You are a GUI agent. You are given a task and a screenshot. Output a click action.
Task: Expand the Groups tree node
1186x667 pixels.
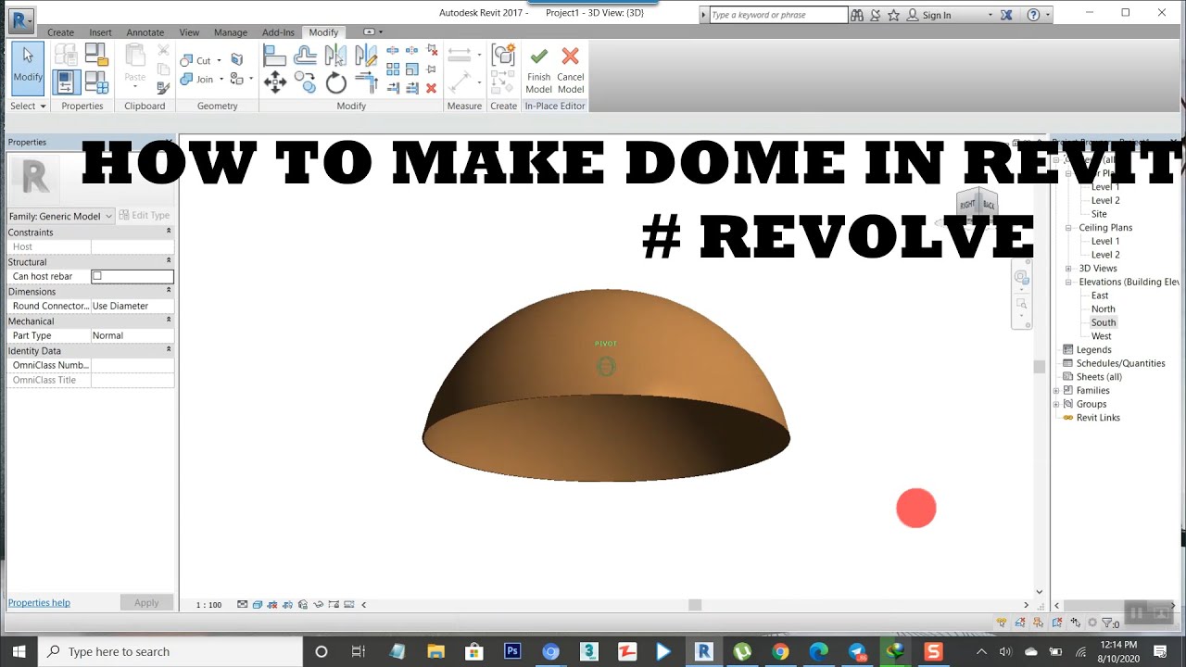(1056, 404)
